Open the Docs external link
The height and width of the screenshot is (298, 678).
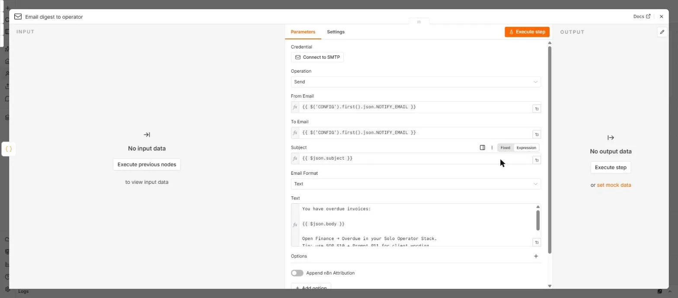642,16
